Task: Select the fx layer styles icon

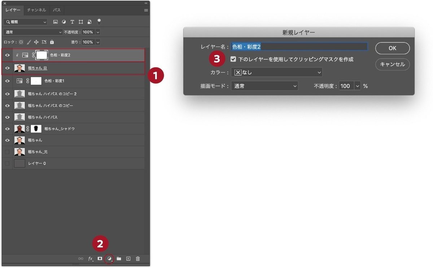Action: coord(90,258)
